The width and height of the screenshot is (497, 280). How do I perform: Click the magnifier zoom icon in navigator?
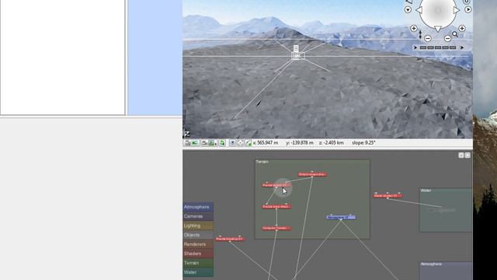455,34
